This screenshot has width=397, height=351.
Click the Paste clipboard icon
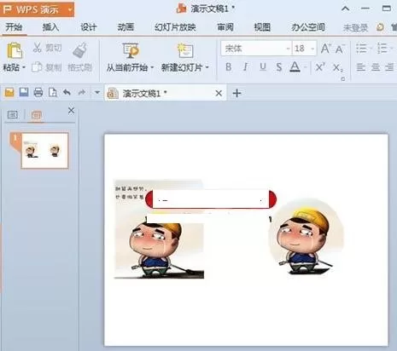[x=15, y=51]
